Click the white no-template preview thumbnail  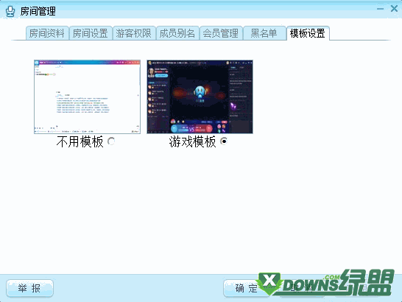pos(87,96)
